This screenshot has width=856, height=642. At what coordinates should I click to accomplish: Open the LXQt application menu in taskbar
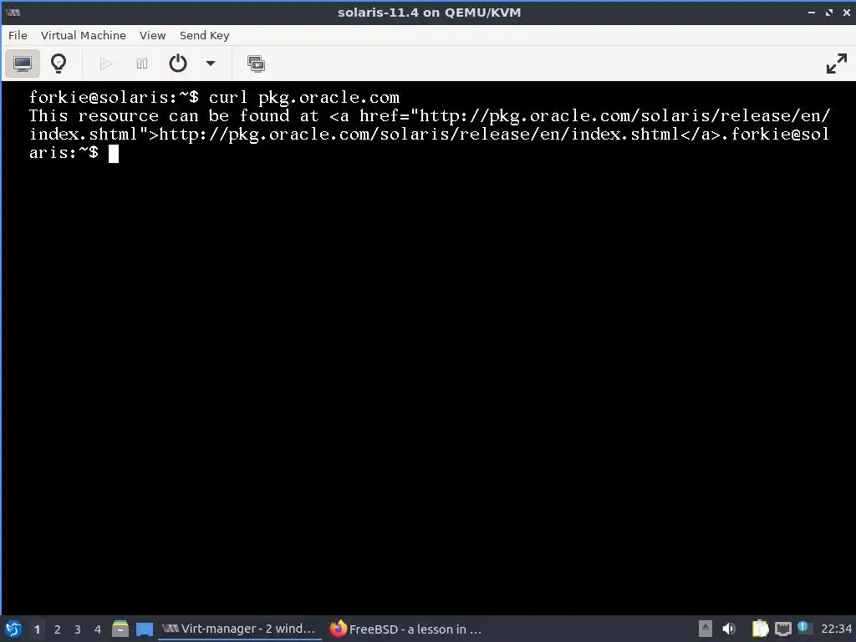(x=13, y=629)
